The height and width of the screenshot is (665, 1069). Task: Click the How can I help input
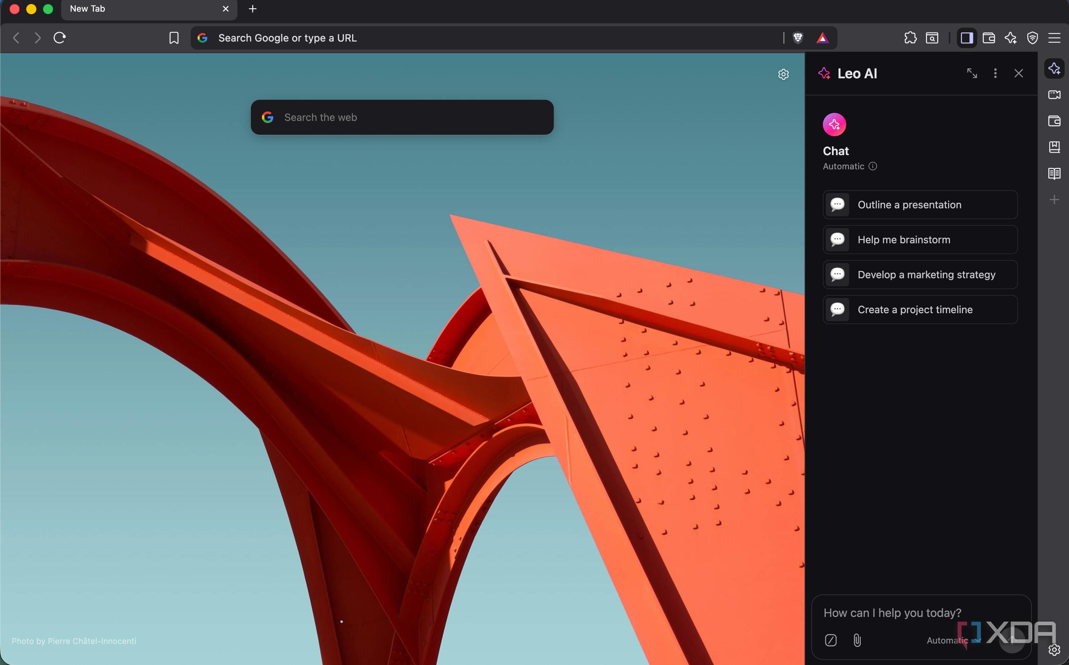(x=921, y=613)
